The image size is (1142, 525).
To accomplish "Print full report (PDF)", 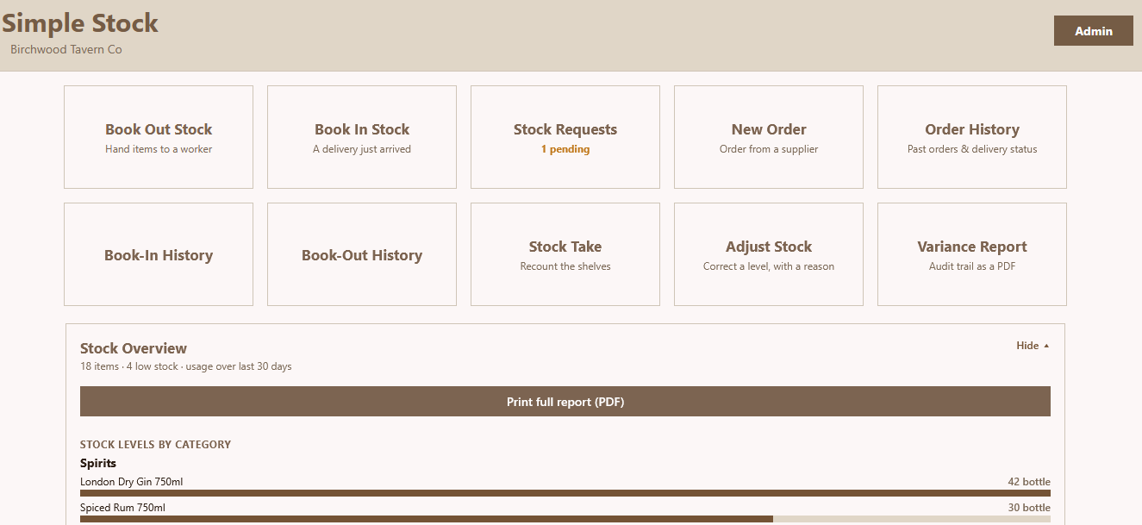I will [x=565, y=402].
